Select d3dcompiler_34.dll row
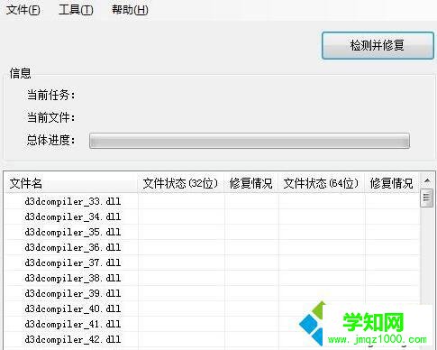 pyautogui.click(x=212, y=216)
